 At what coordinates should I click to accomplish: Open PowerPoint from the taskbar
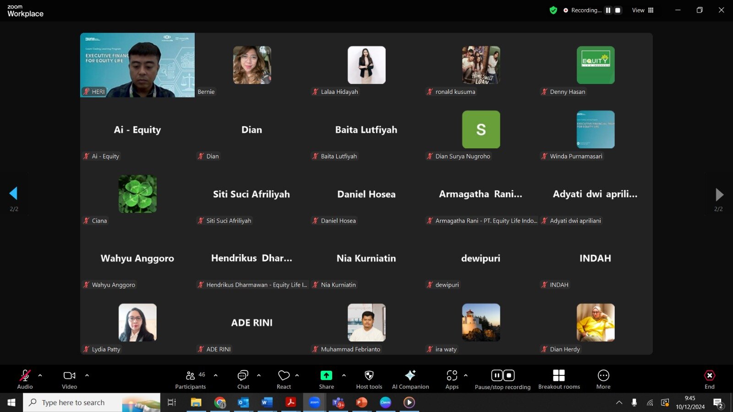(x=361, y=402)
